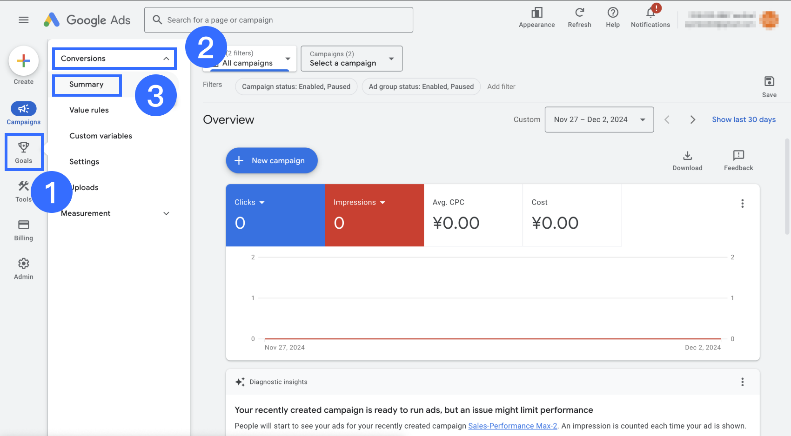Open the Notifications bell

(650, 17)
